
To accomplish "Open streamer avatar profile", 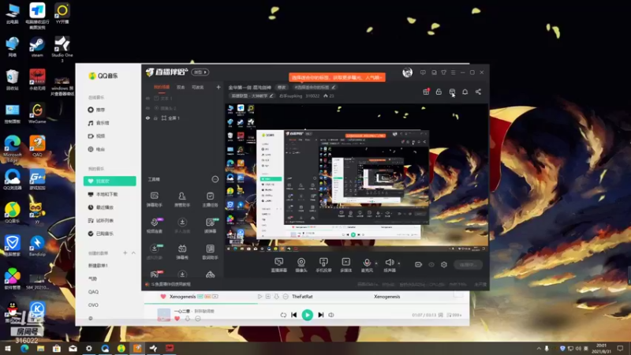I will [x=407, y=73].
